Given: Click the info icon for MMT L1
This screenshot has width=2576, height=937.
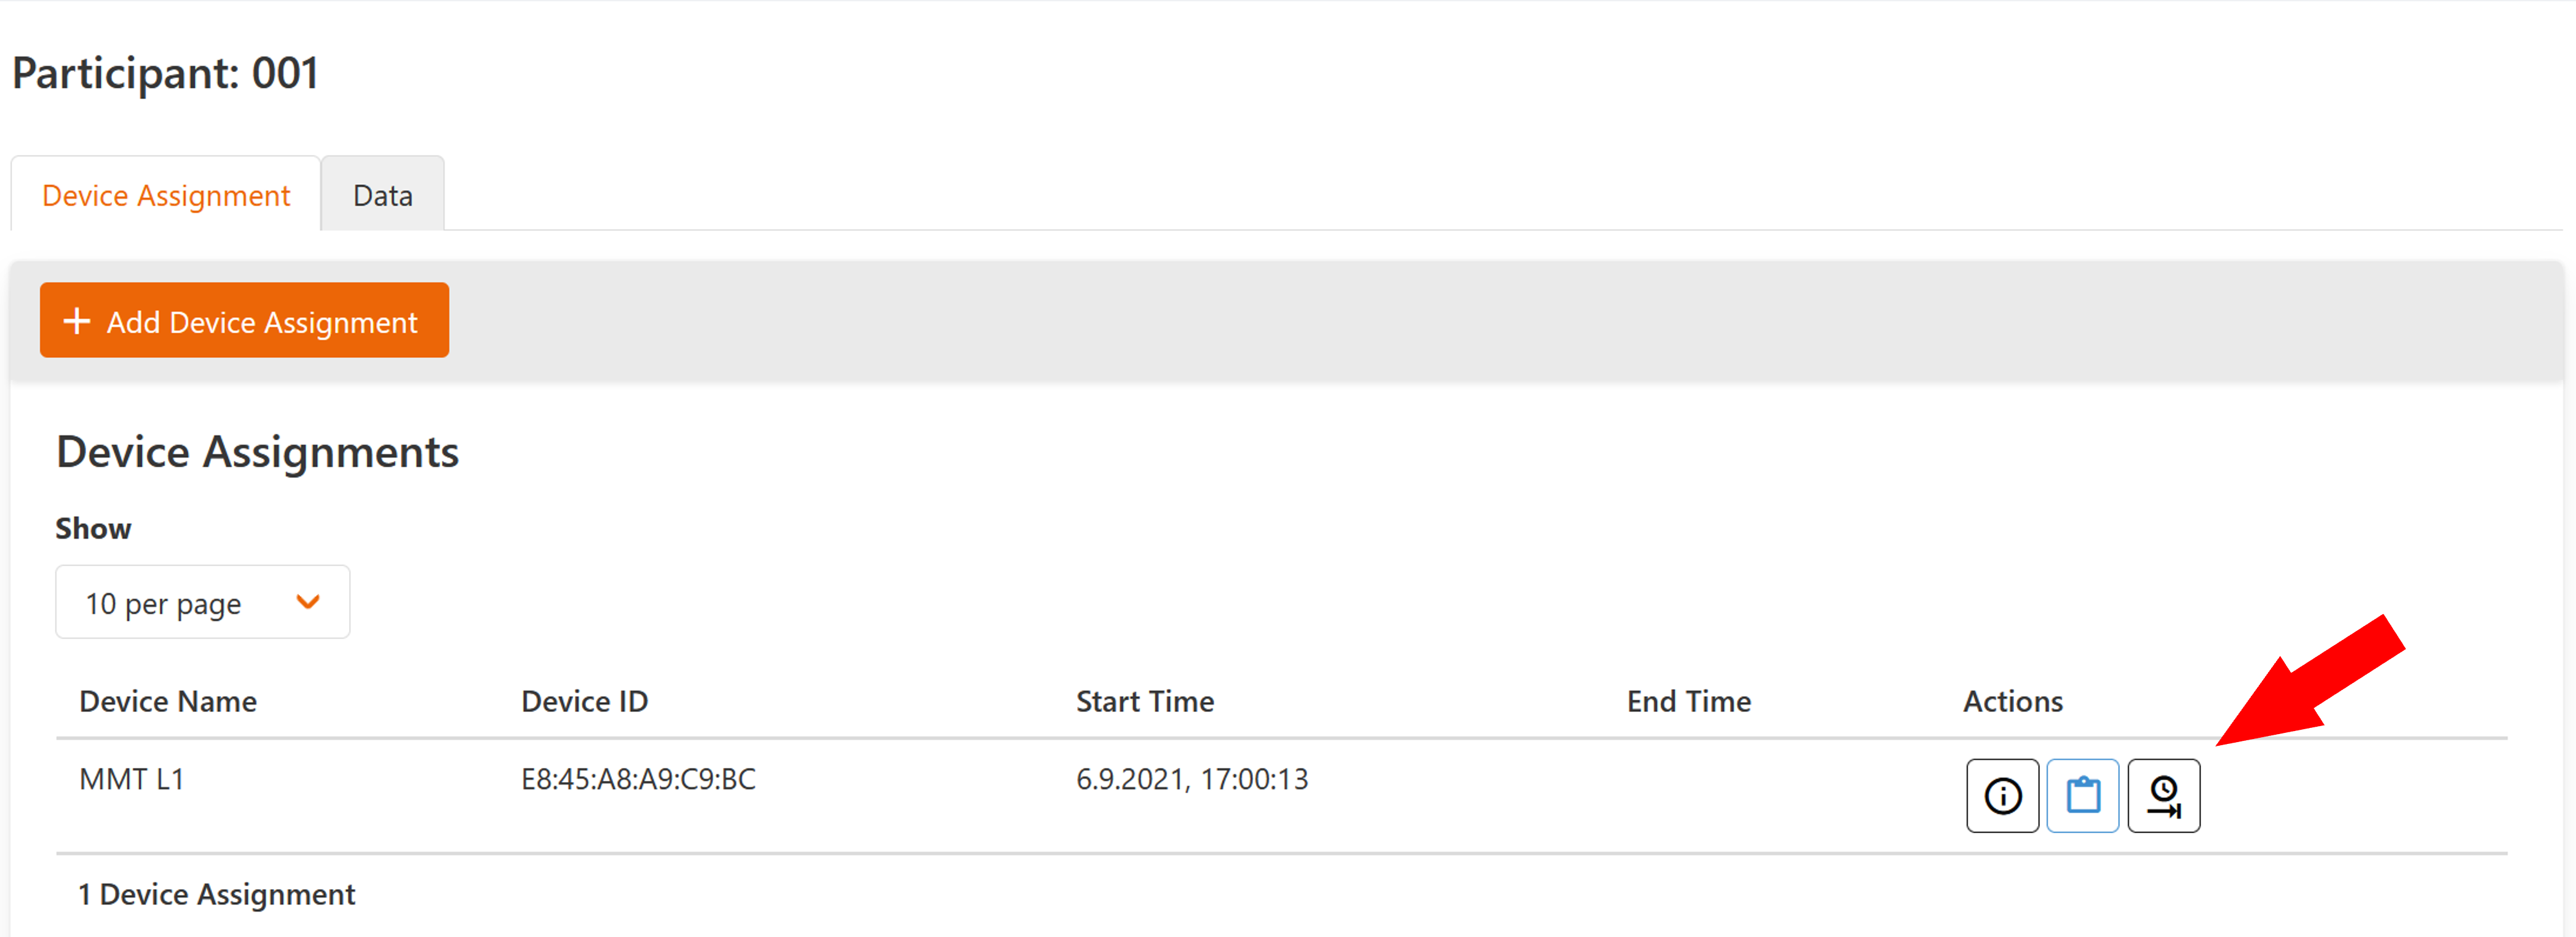Looking at the screenshot, I should (2002, 796).
